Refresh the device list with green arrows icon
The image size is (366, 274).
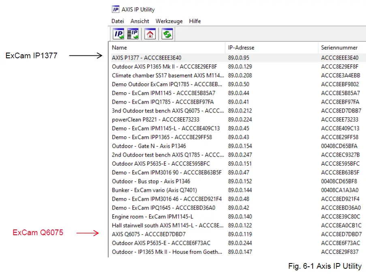(167, 34)
